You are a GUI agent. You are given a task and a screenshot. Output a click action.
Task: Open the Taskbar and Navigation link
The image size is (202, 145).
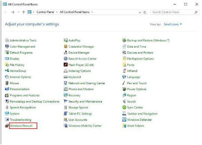(142, 113)
